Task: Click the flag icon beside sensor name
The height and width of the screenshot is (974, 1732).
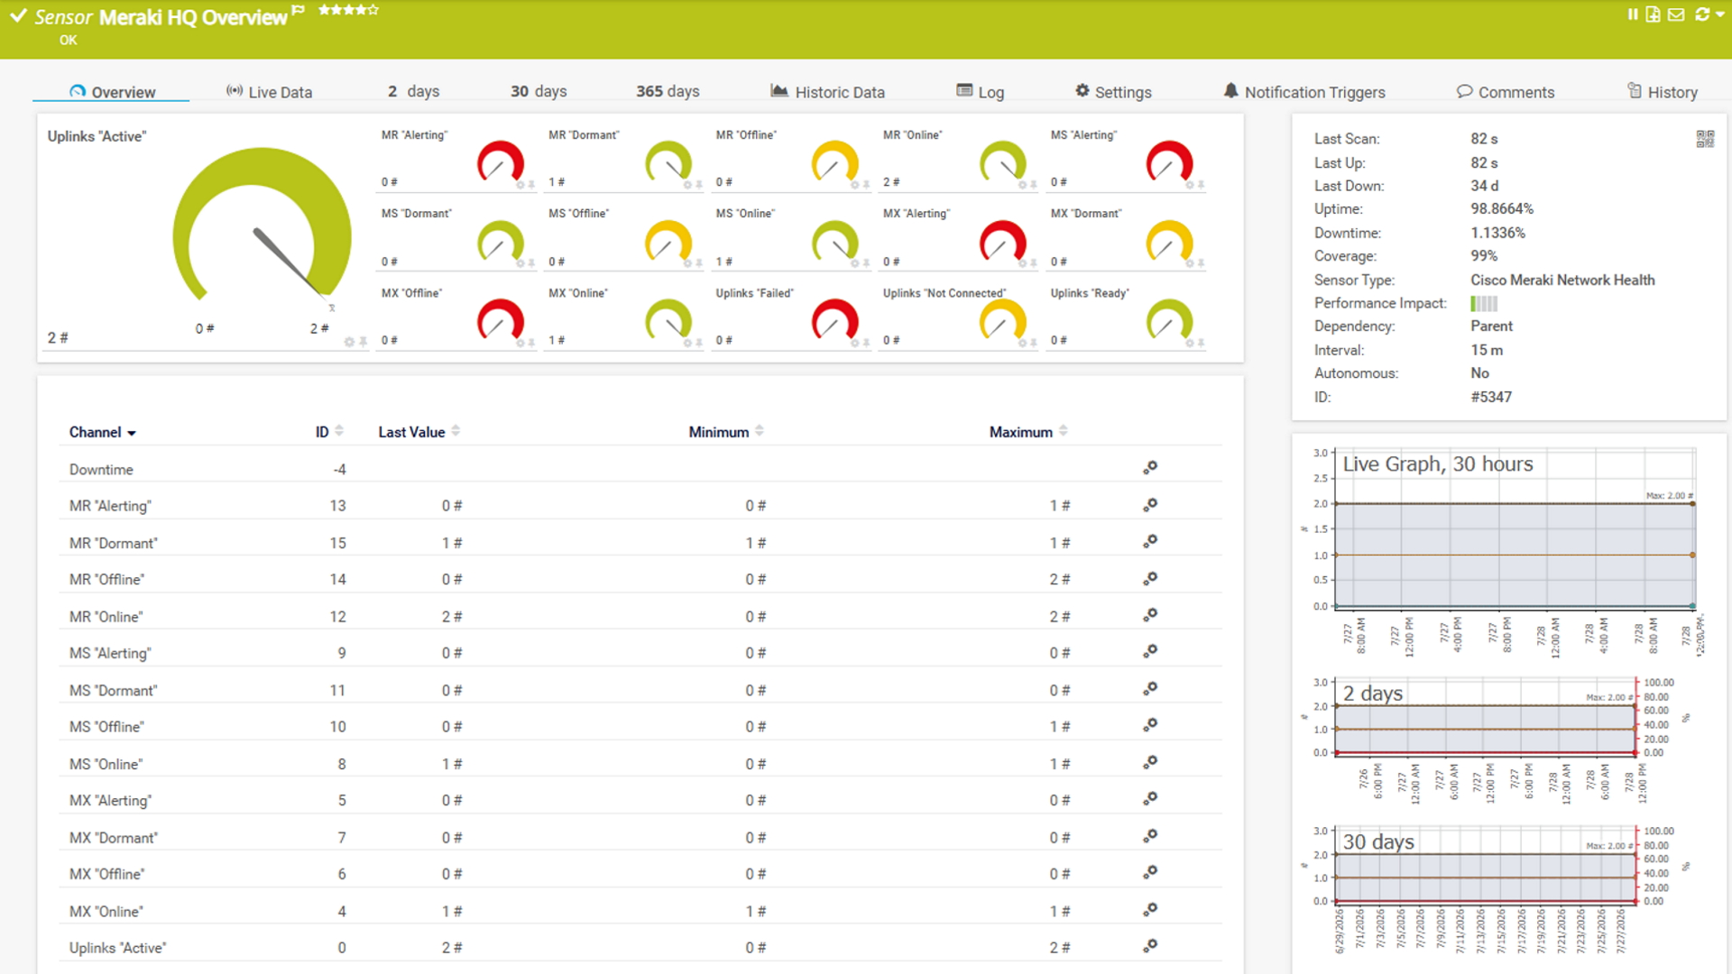Action: click(299, 10)
